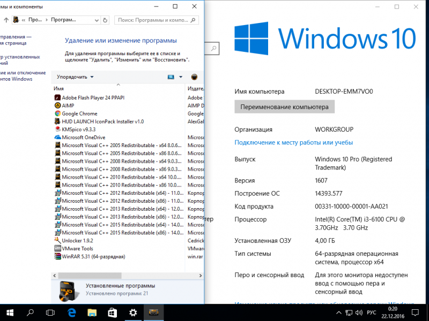Switch input language РУС indicator
This screenshot has height=321, width=429.
coord(371,312)
